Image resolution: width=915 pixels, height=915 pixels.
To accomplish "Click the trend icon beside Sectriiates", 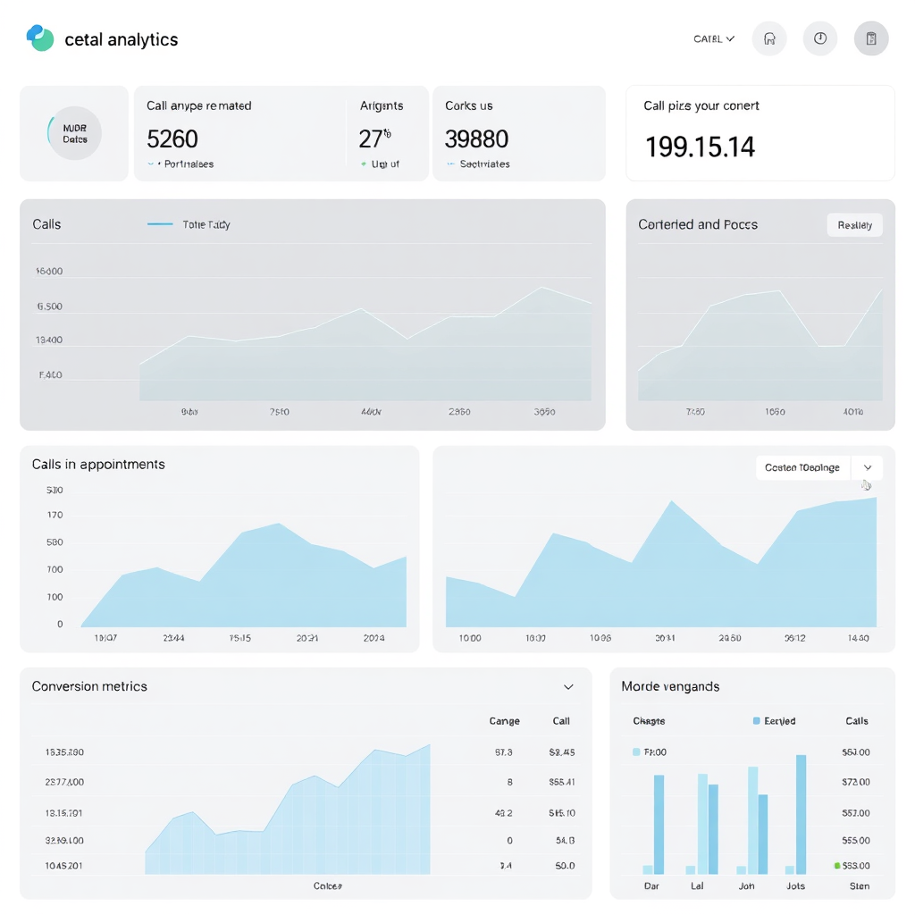I will pos(450,164).
